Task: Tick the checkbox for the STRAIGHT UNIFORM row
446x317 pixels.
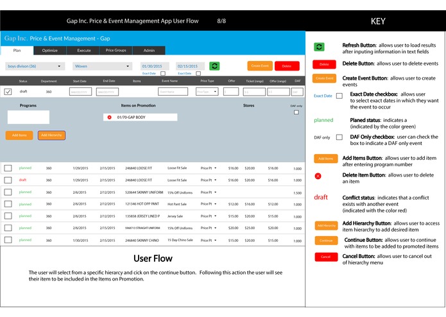Action: point(8,228)
